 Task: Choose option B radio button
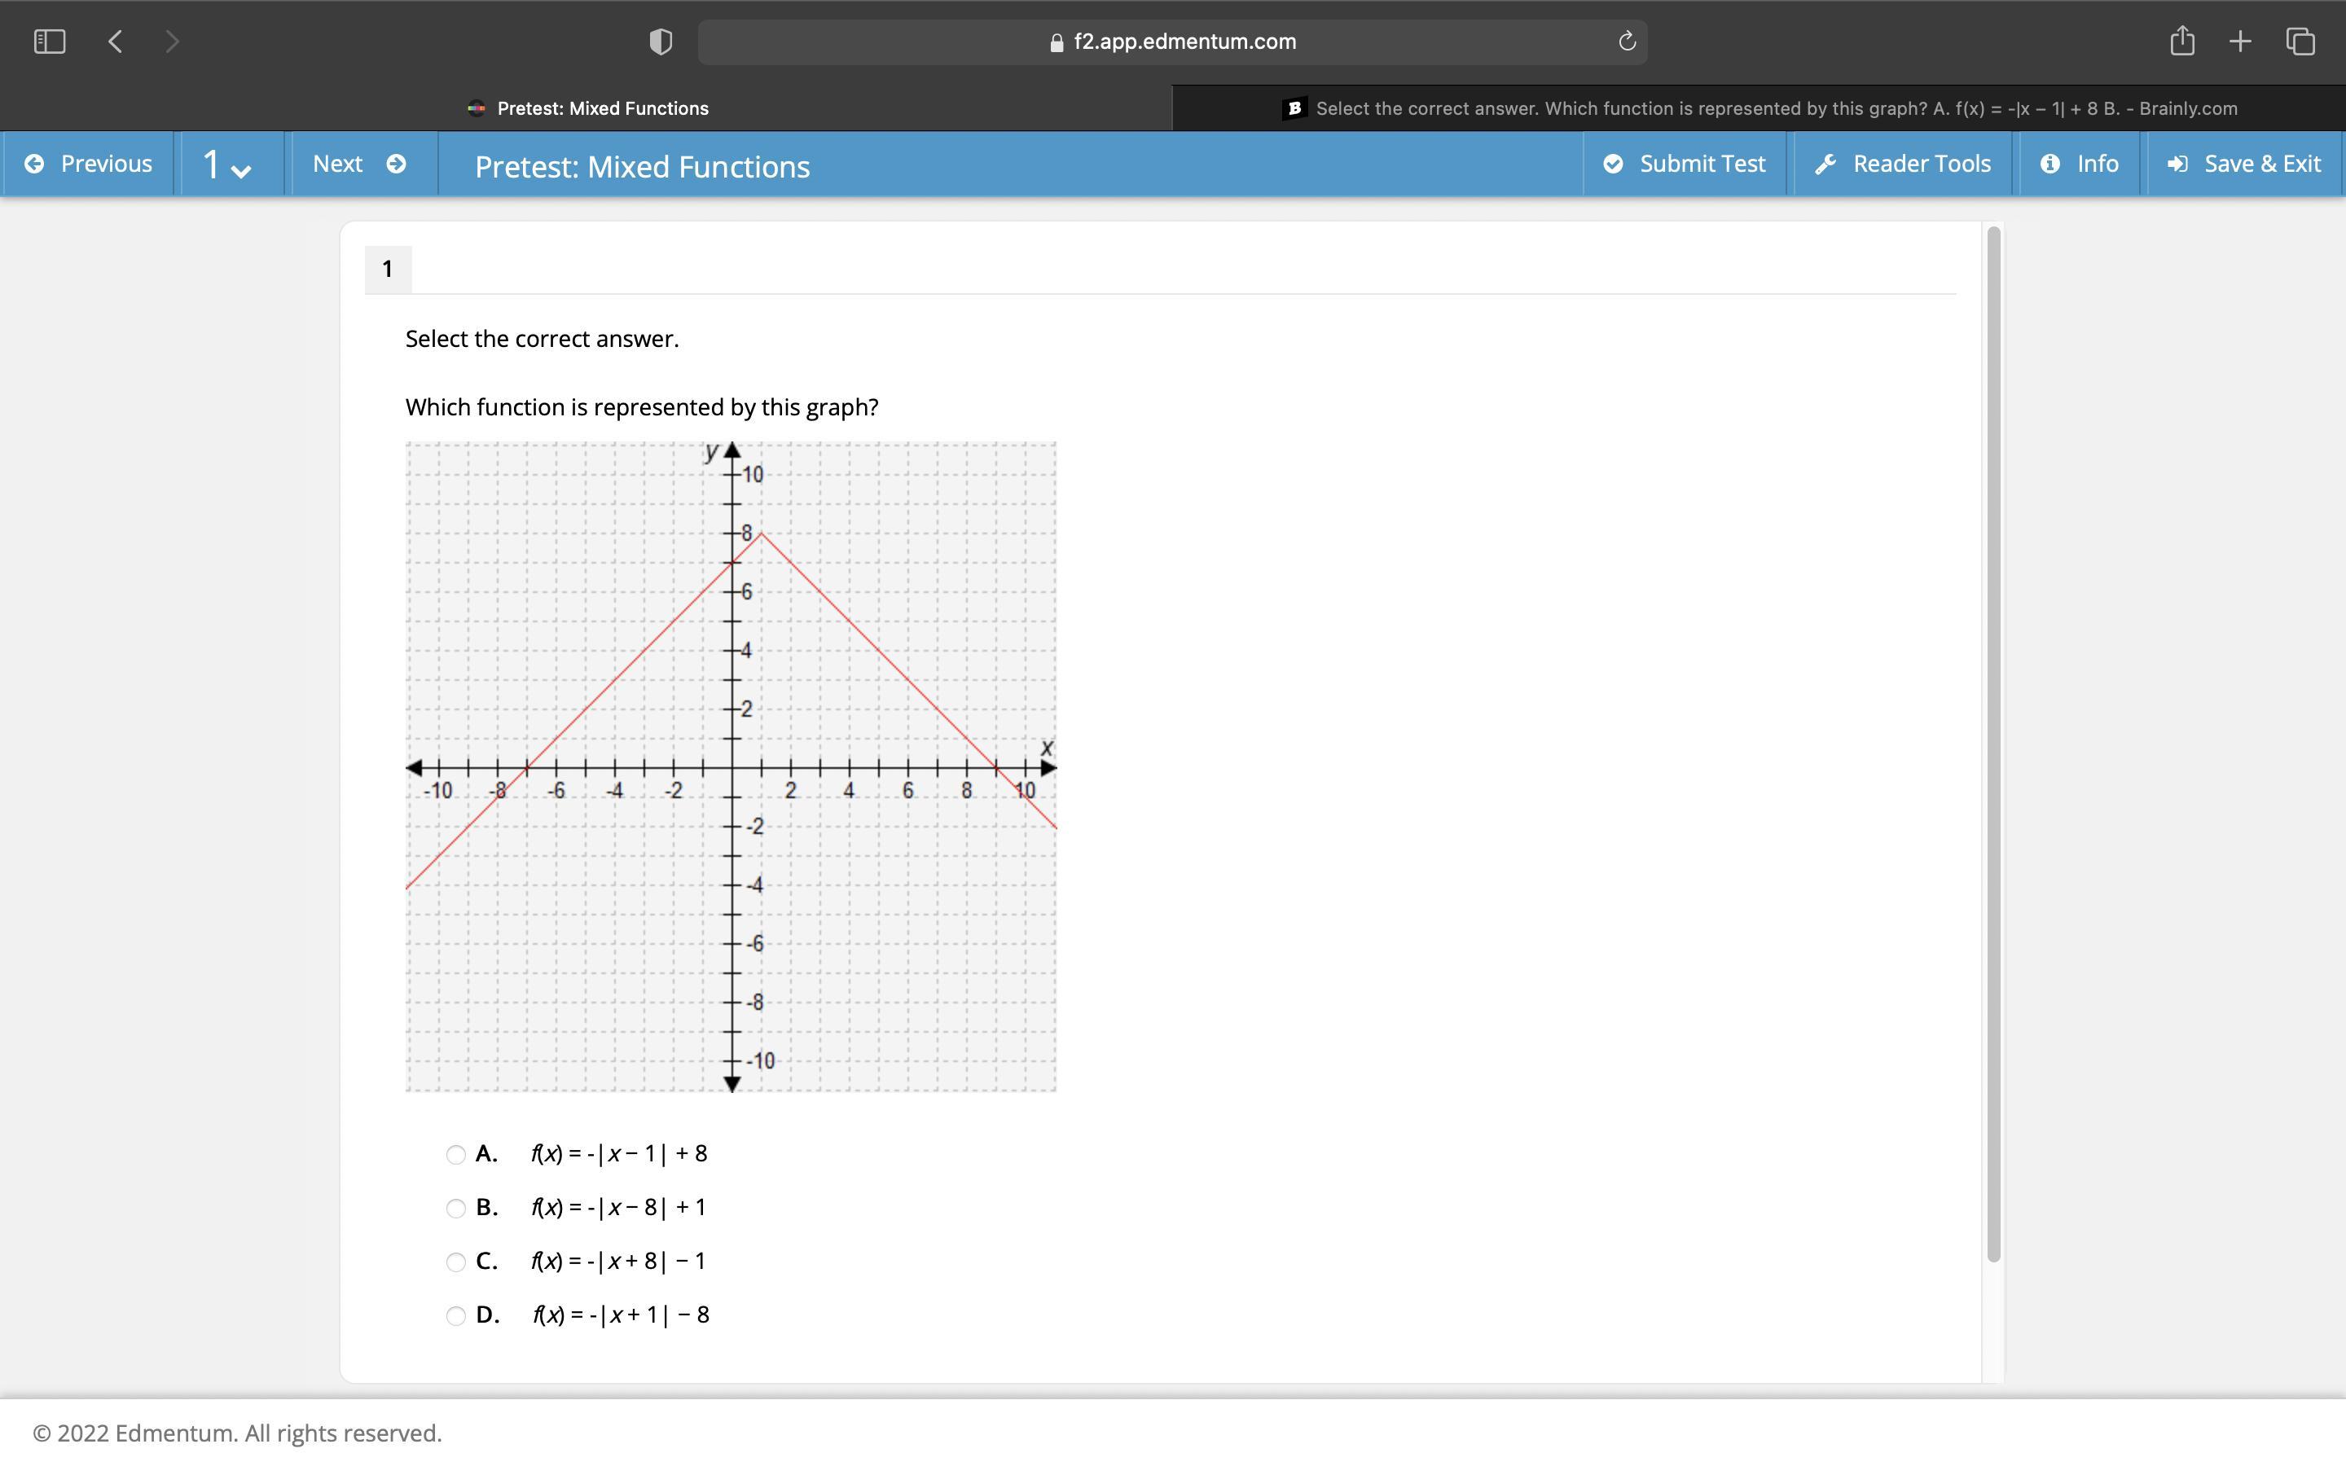455,1208
